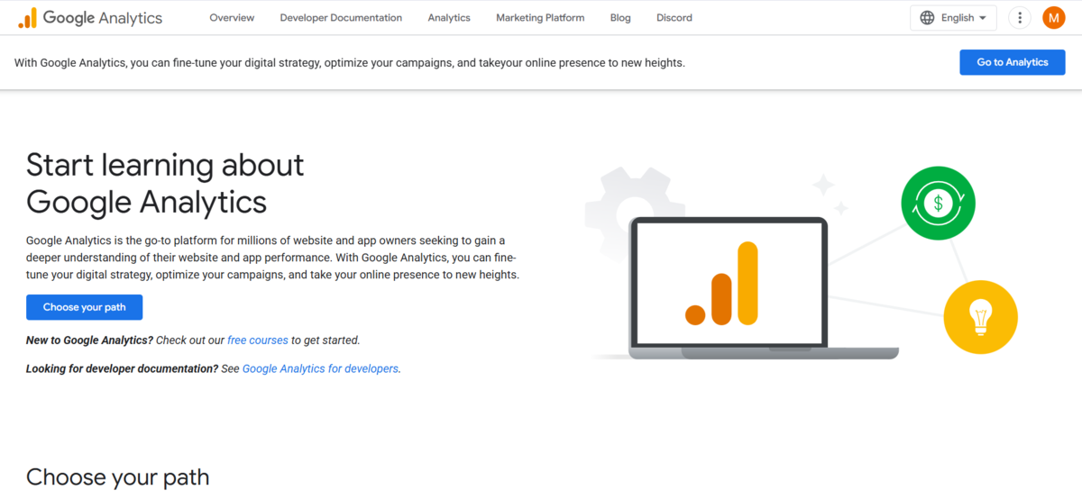Click the yellow lightbulb circle icon
1082x499 pixels.
(980, 316)
